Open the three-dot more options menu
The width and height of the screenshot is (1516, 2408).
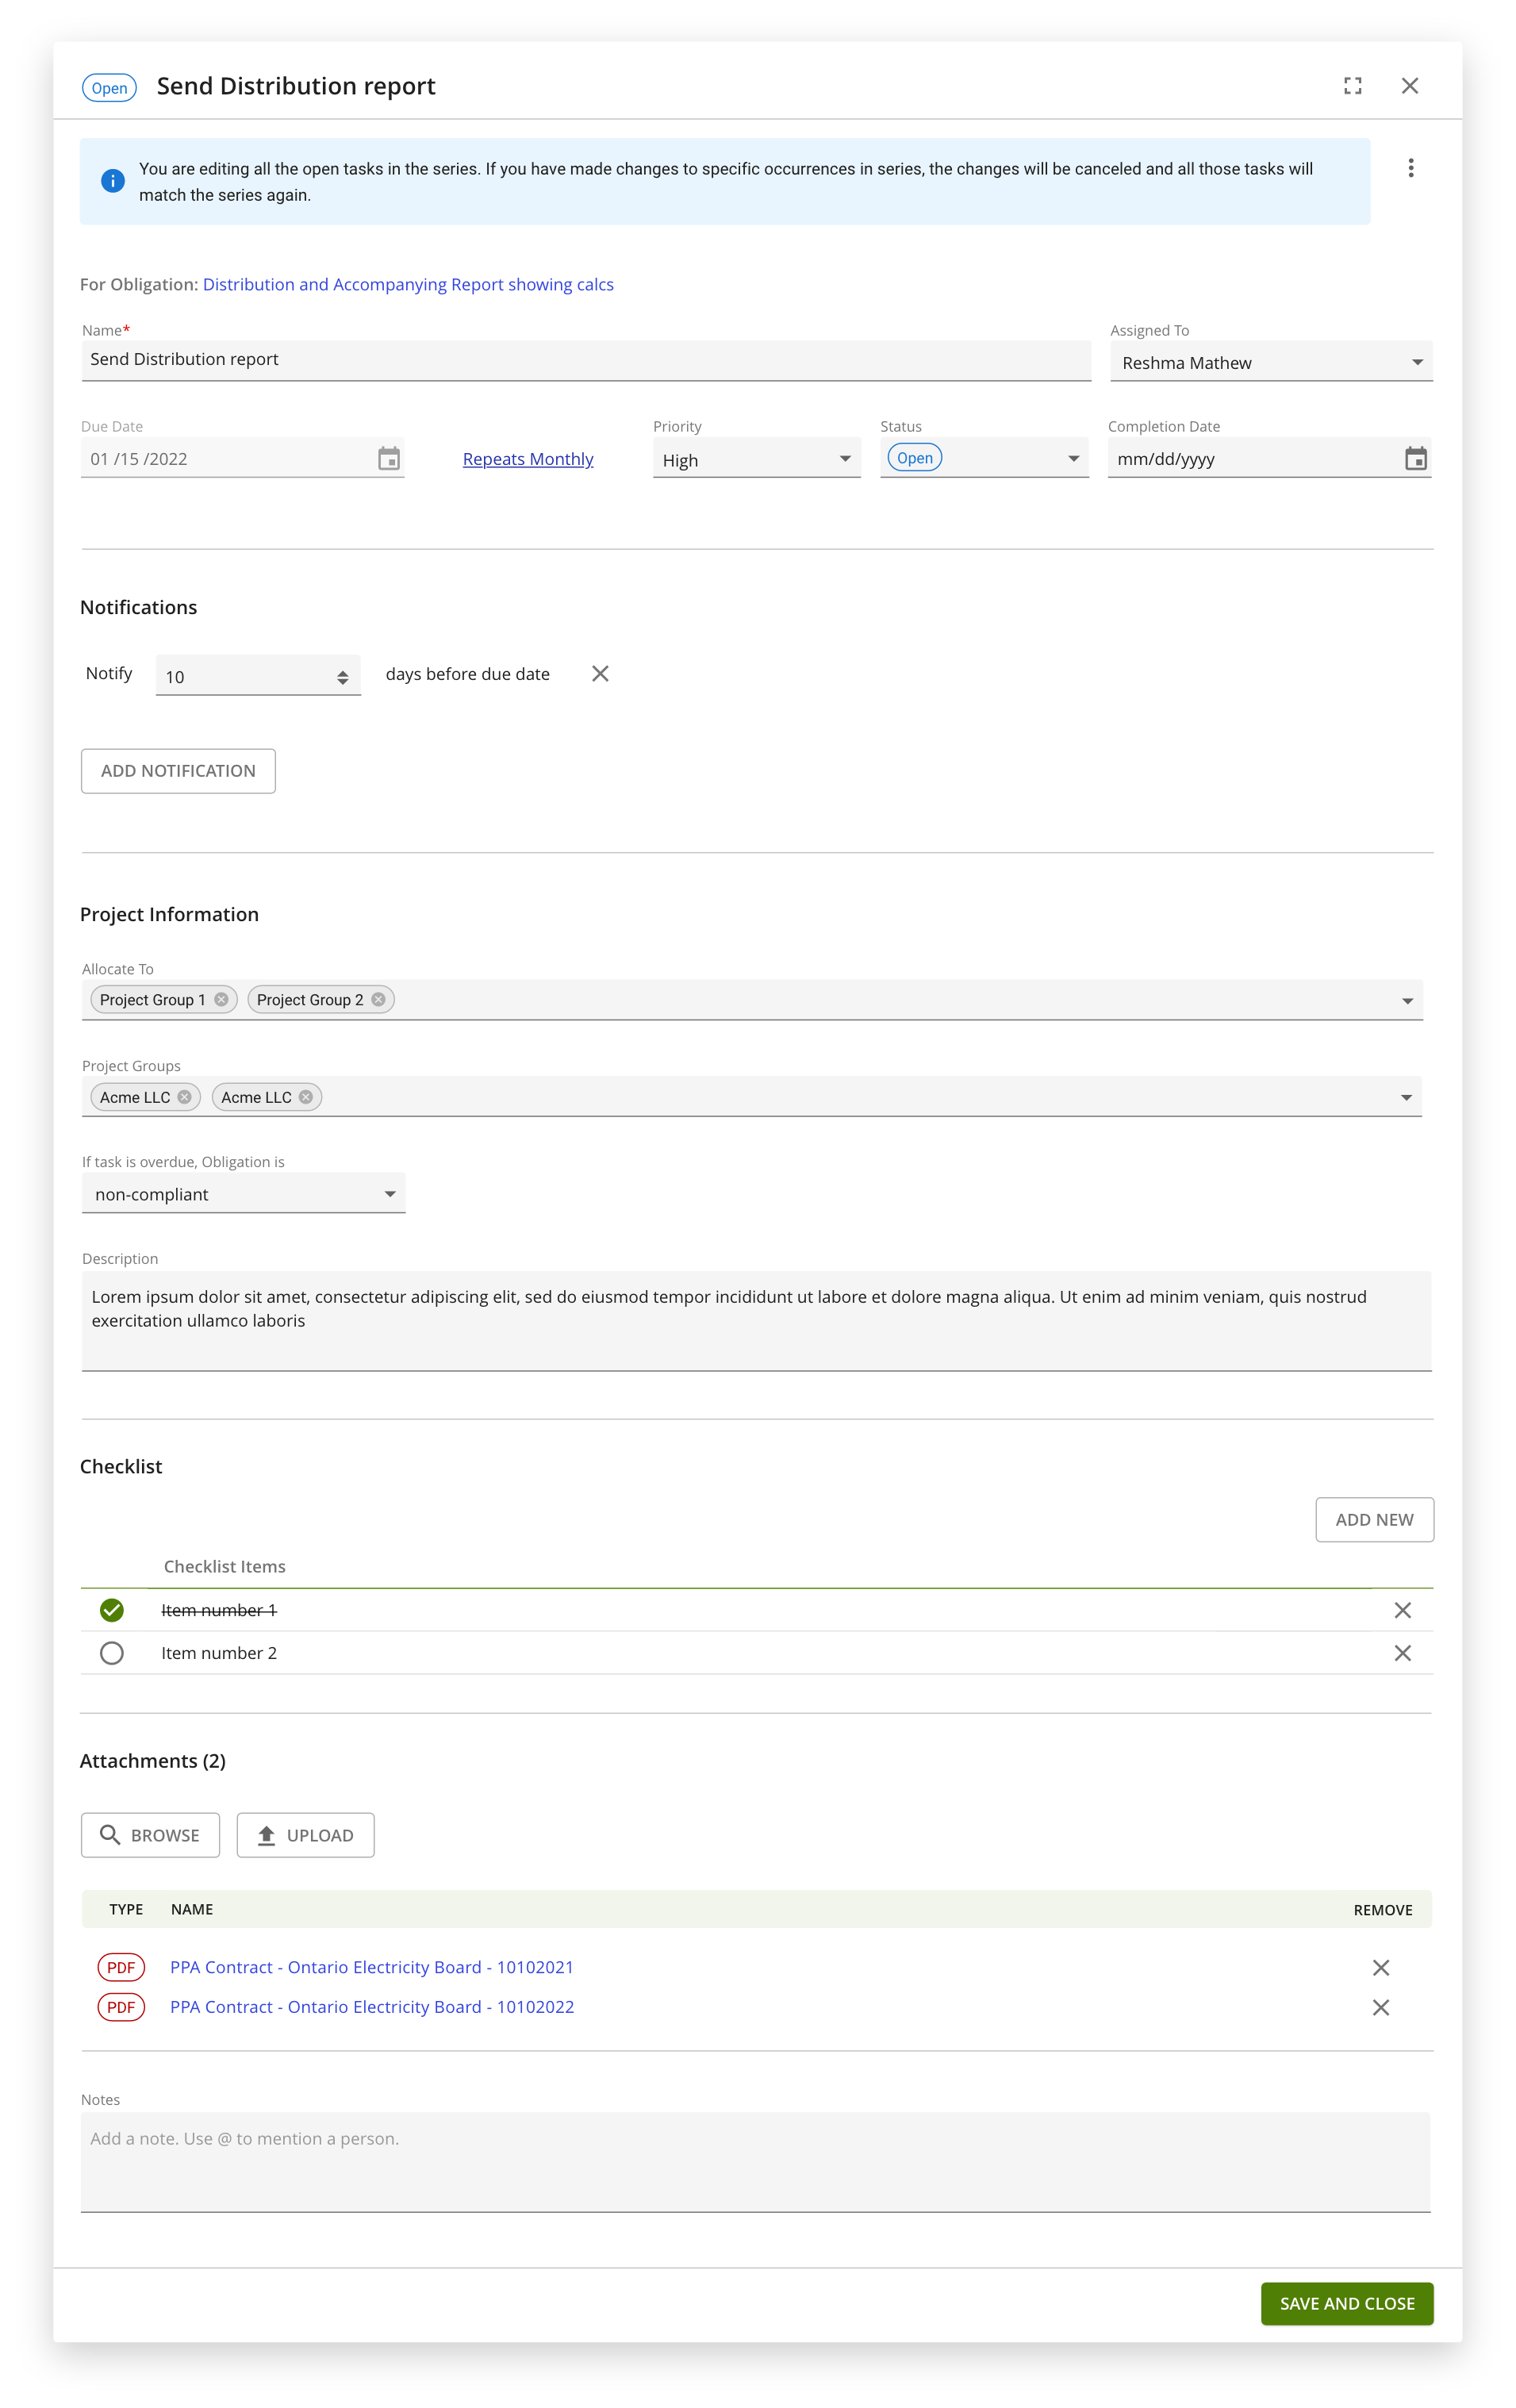point(1410,168)
